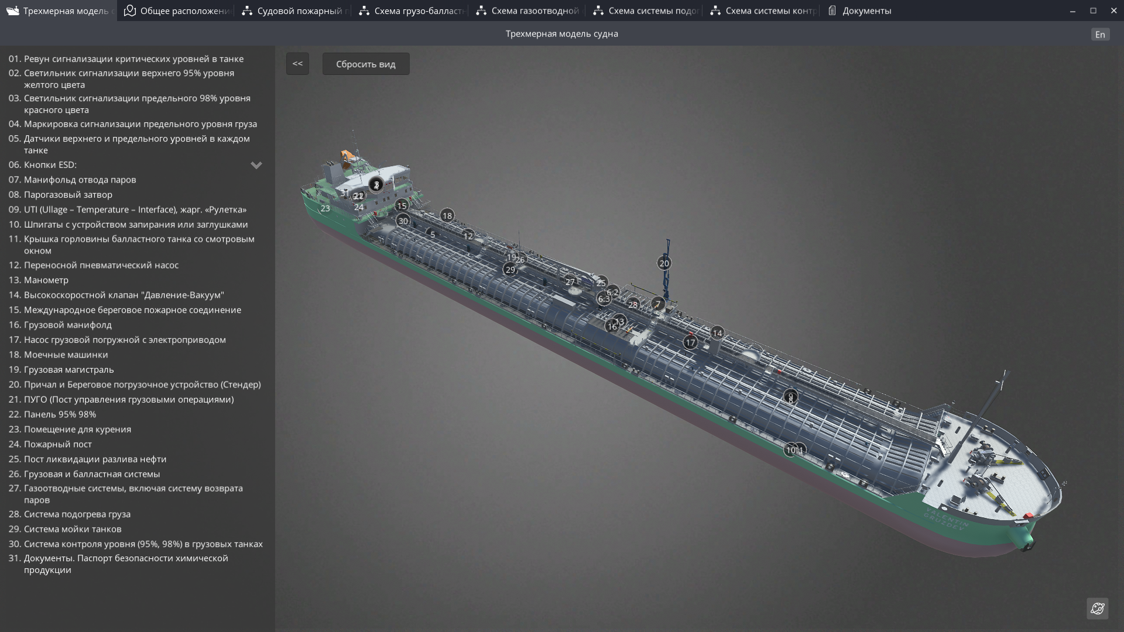Image resolution: width=1124 pixels, height=632 pixels.
Task: Switch language with En button
Action: click(x=1099, y=35)
